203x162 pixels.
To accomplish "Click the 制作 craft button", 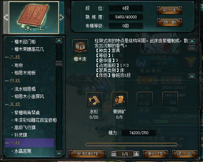I will (x=156, y=154).
